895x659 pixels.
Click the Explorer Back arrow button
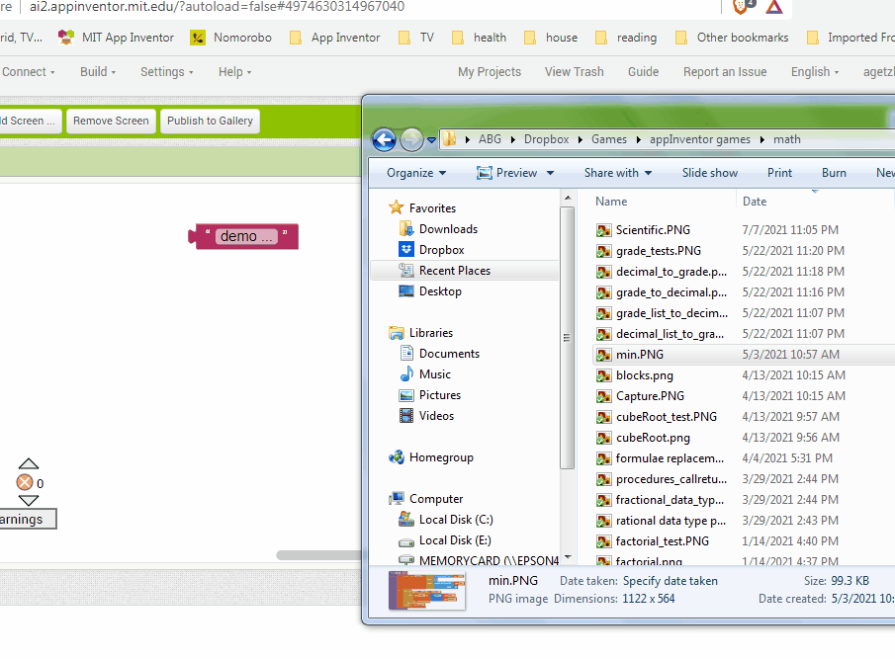pos(384,139)
